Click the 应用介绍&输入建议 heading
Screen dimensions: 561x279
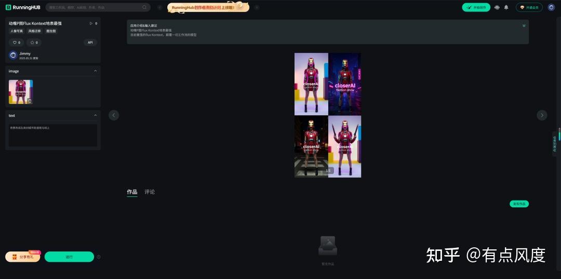(143, 26)
